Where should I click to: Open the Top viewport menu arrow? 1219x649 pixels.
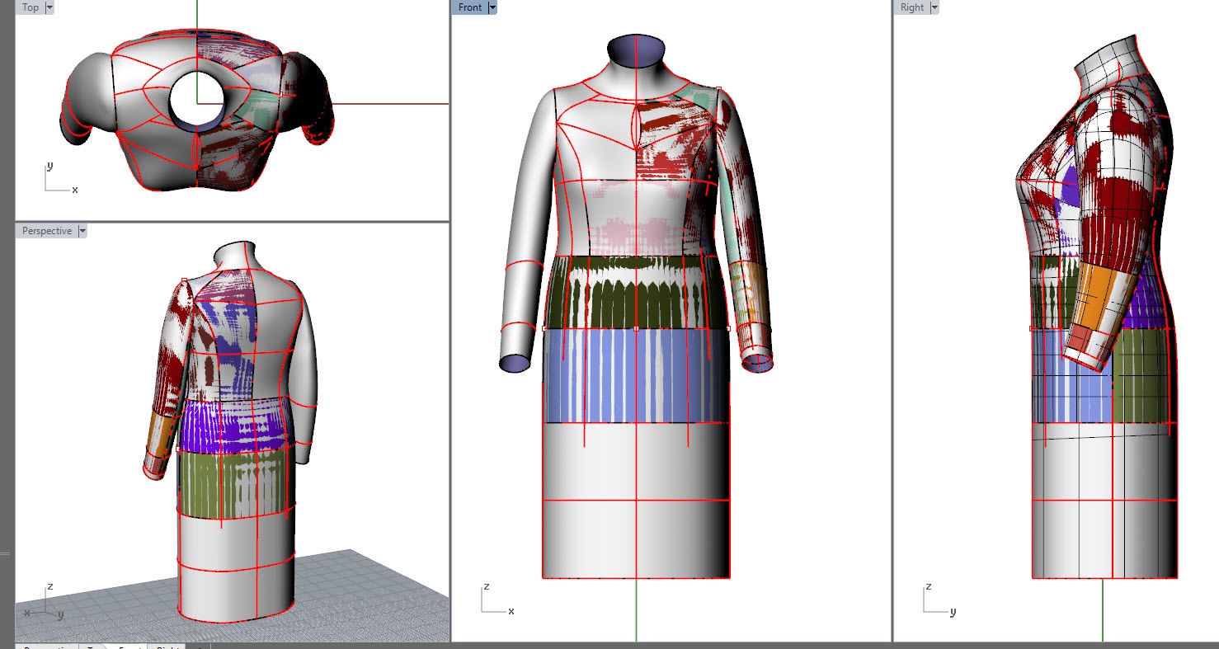click(49, 7)
